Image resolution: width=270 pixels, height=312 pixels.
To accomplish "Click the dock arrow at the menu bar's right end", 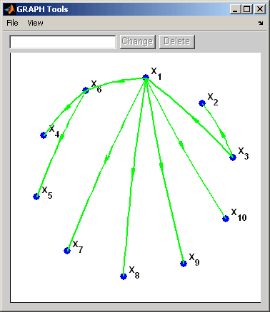I will click(261, 23).
